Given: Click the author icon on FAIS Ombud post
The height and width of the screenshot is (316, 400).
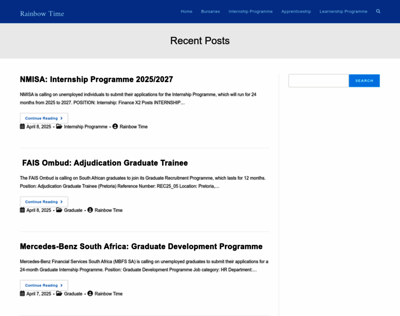Looking at the screenshot, I should point(90,210).
